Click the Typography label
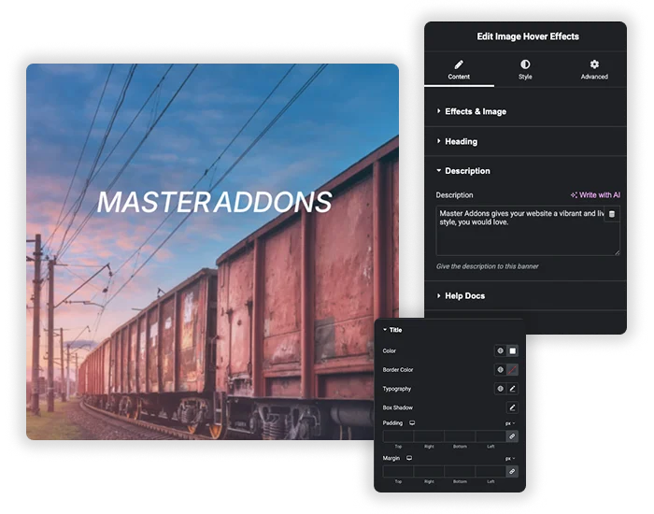Viewport: 654px width, 514px height. tap(397, 389)
